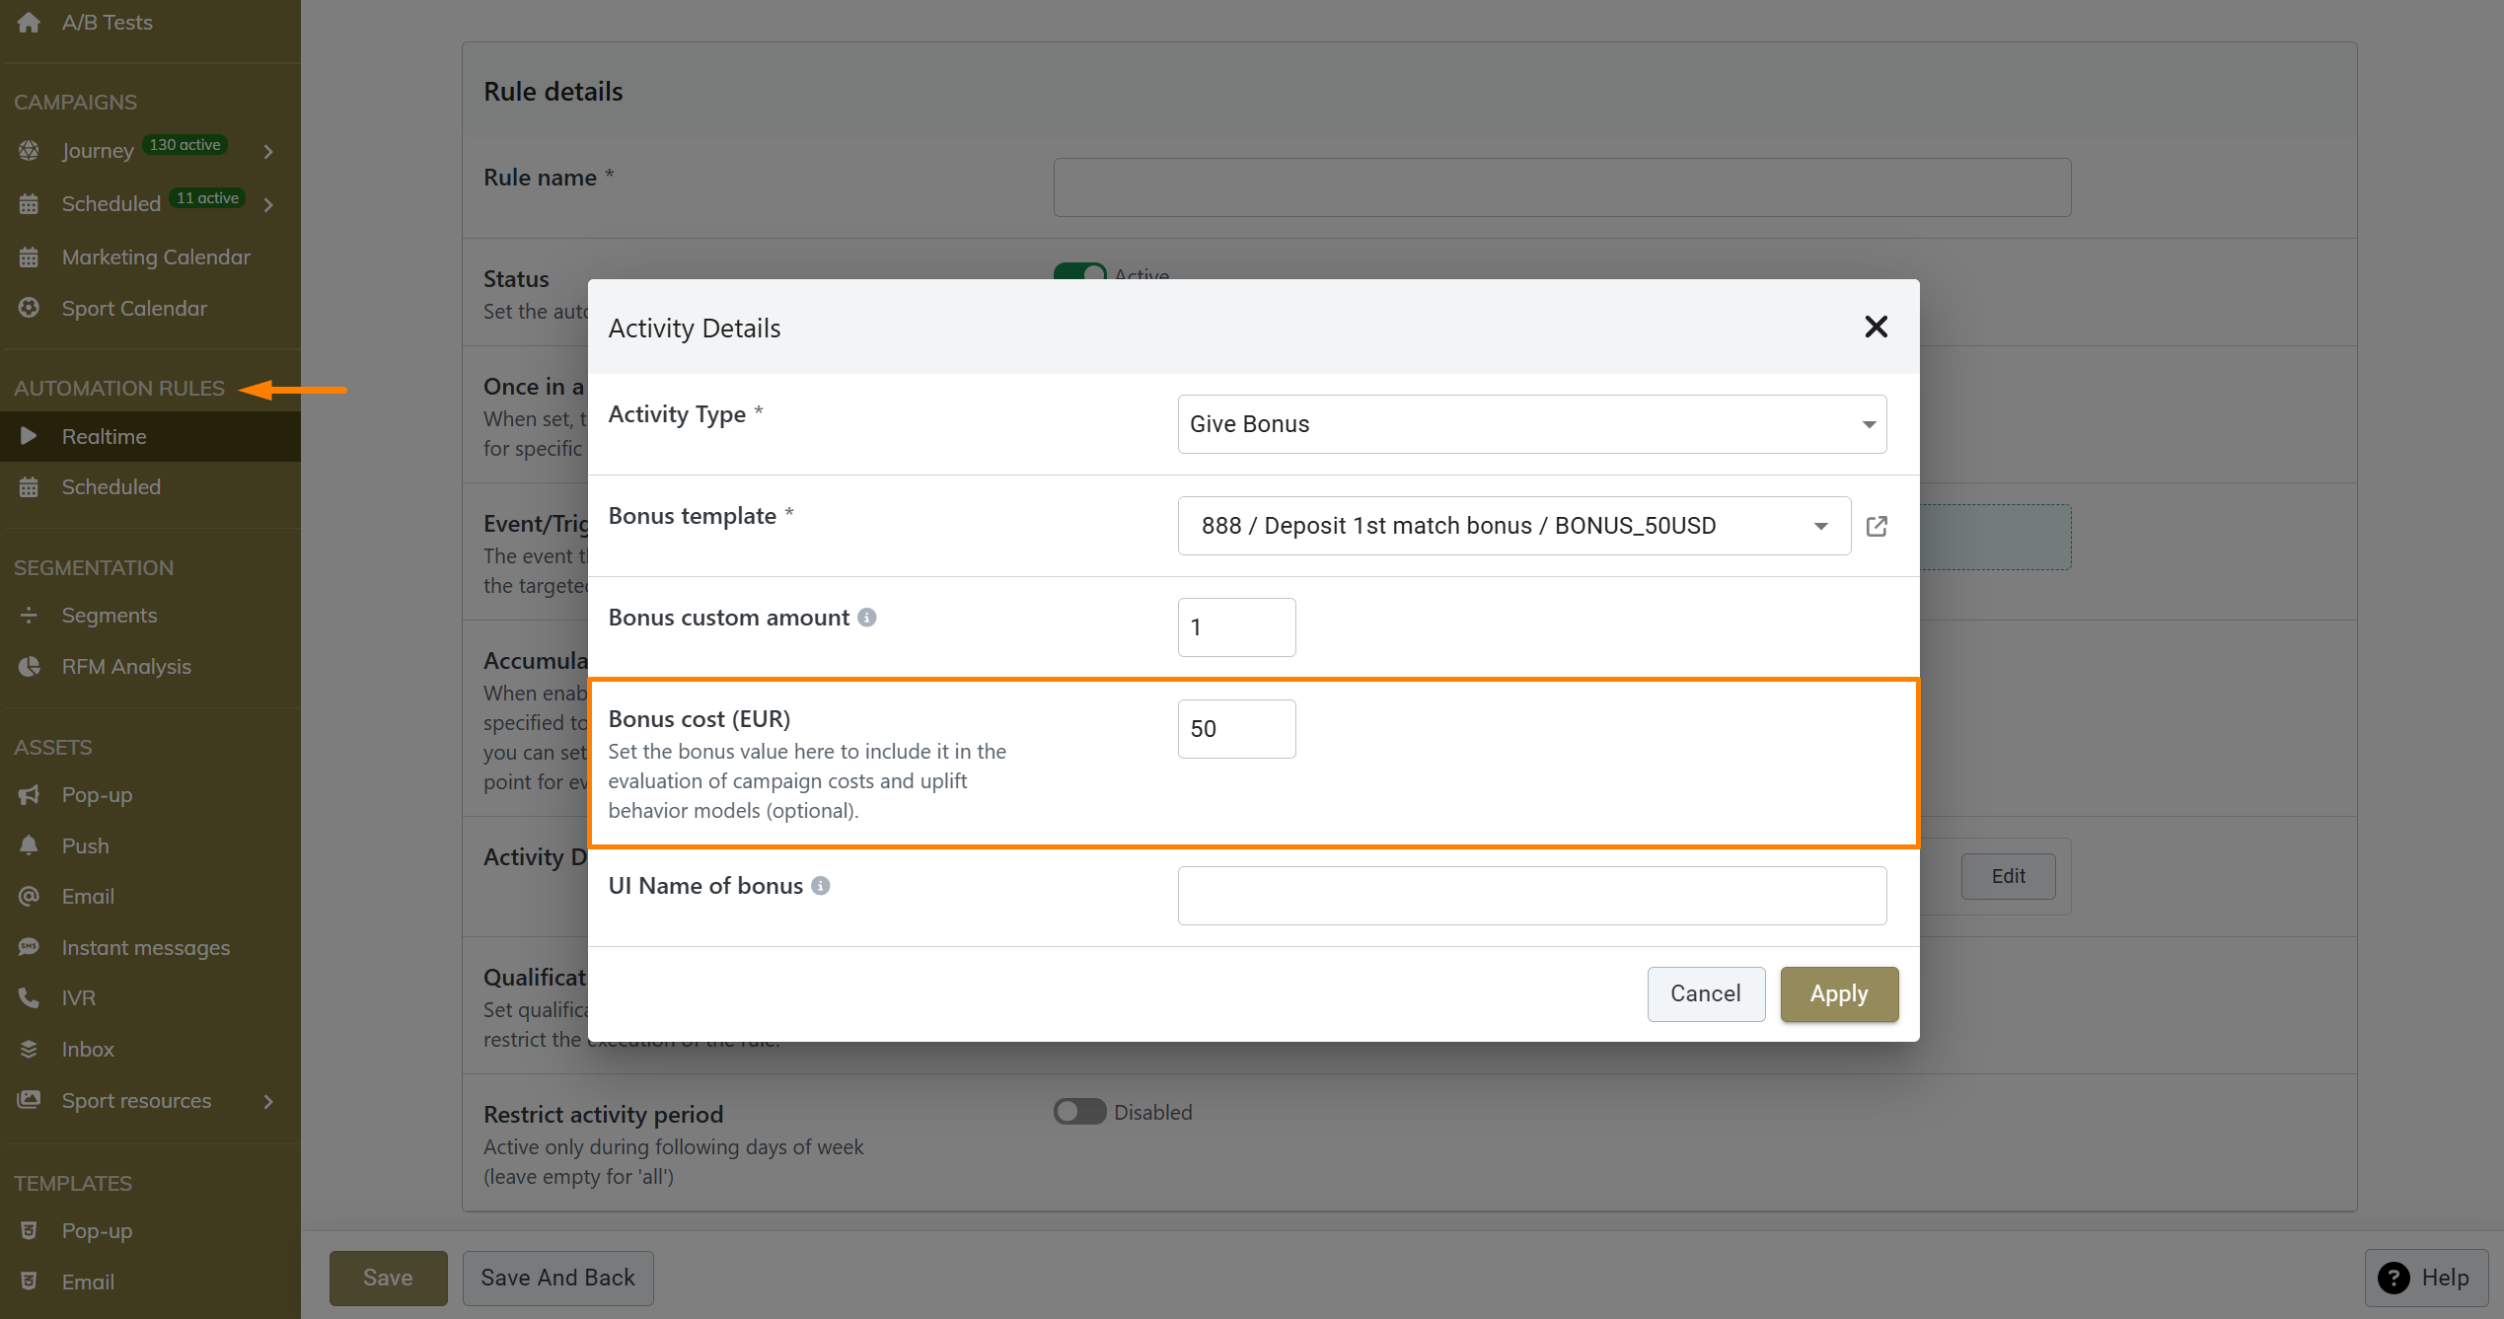Click the Push bell icon in Assets

[29, 845]
